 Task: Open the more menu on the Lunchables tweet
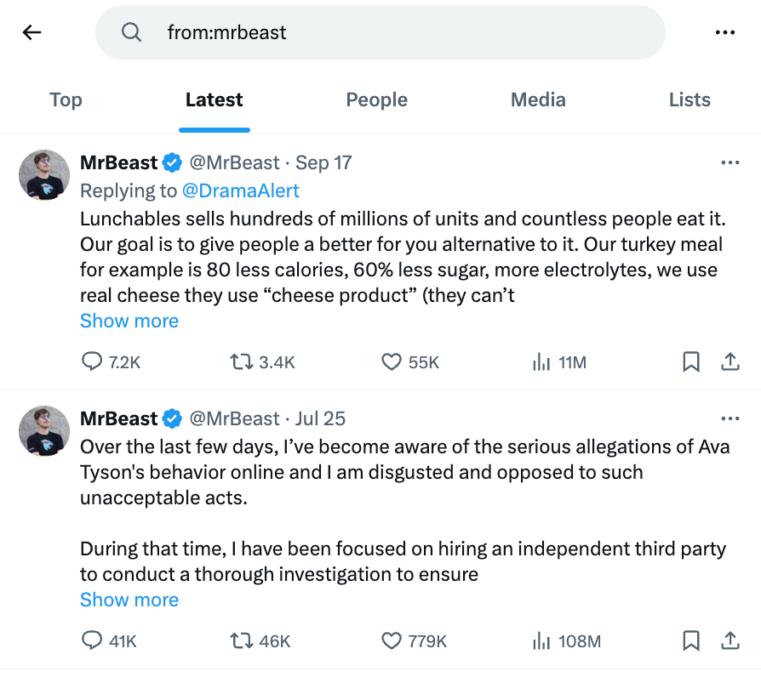(x=730, y=162)
